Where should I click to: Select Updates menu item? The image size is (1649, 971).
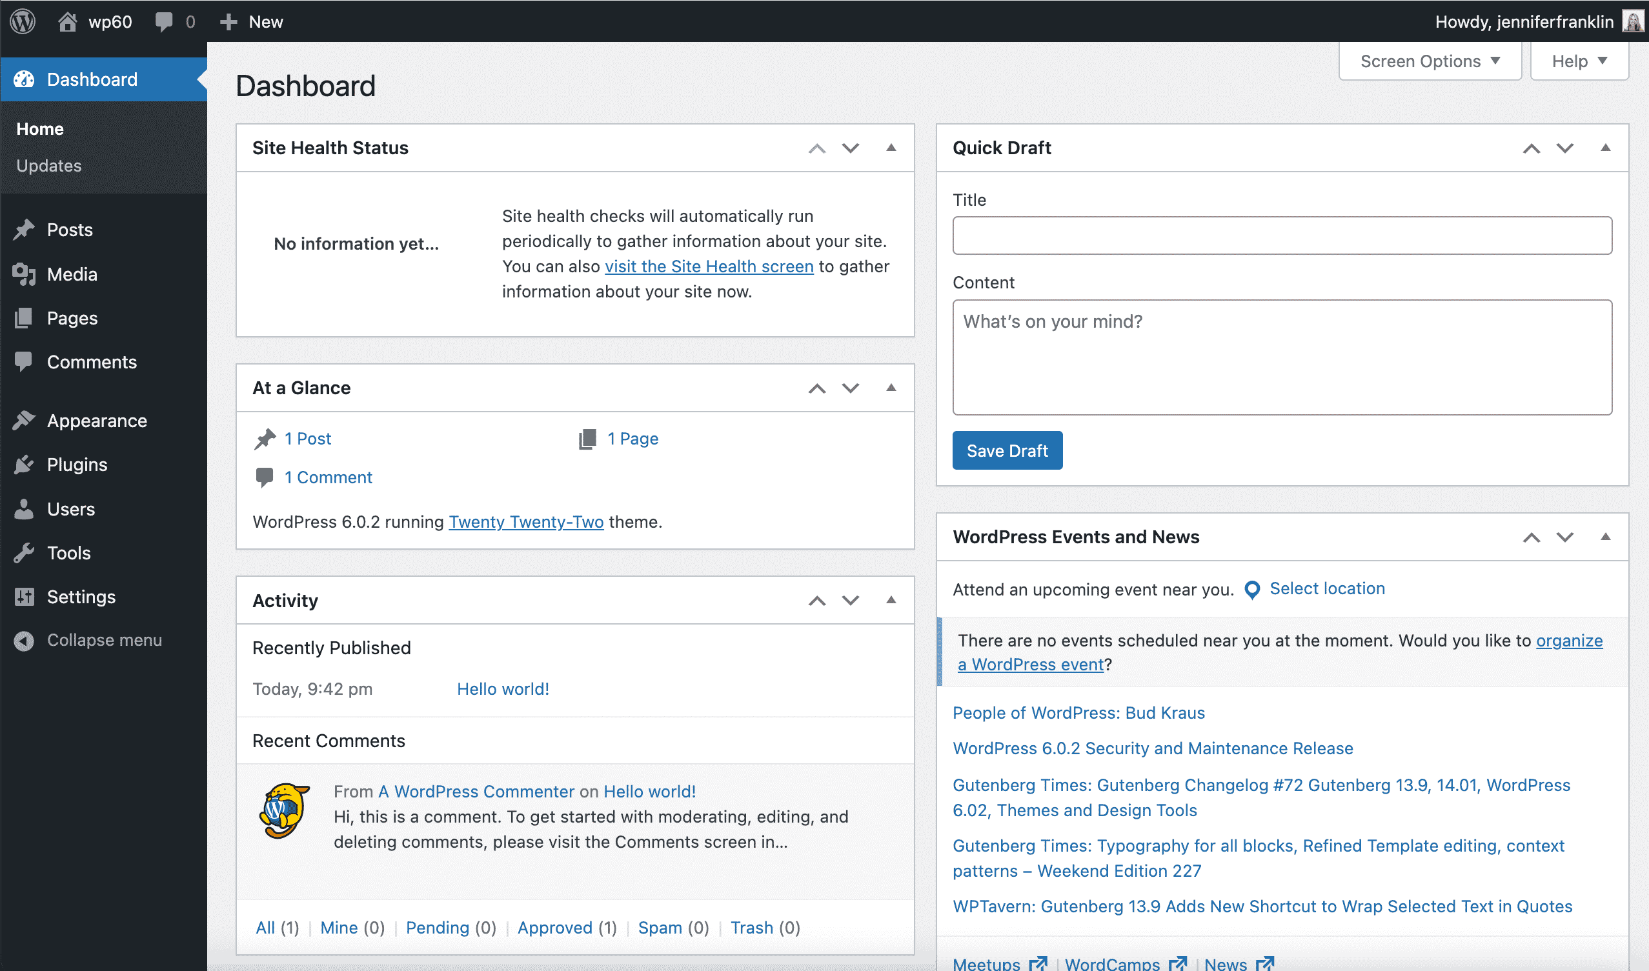(50, 165)
